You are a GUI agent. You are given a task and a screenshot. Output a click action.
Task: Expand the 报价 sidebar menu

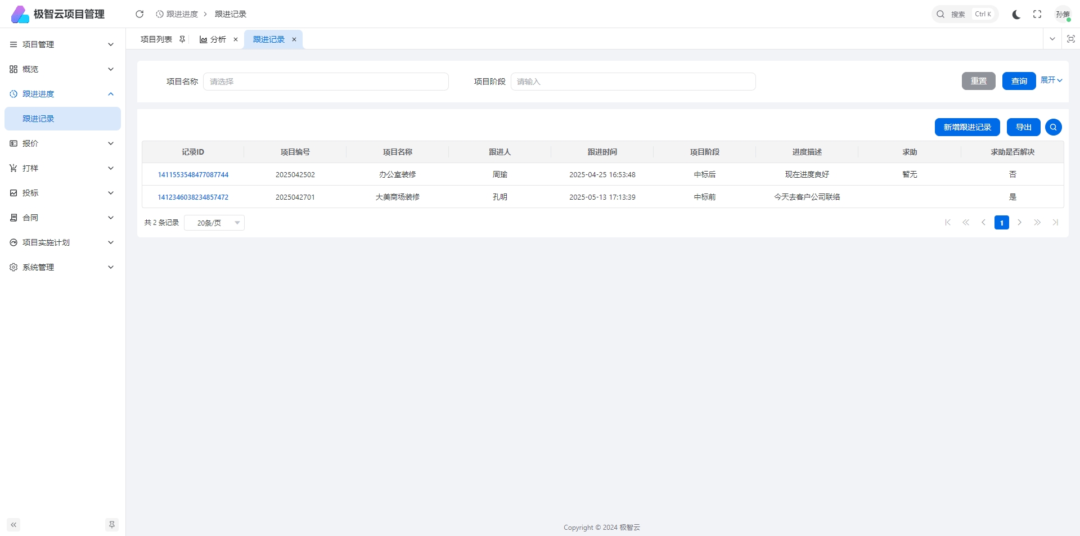pos(62,143)
